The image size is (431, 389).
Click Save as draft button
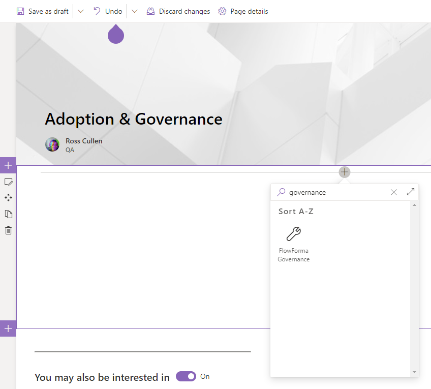coord(43,11)
